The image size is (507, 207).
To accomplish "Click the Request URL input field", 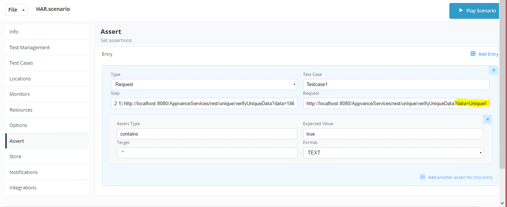I will 396,103.
